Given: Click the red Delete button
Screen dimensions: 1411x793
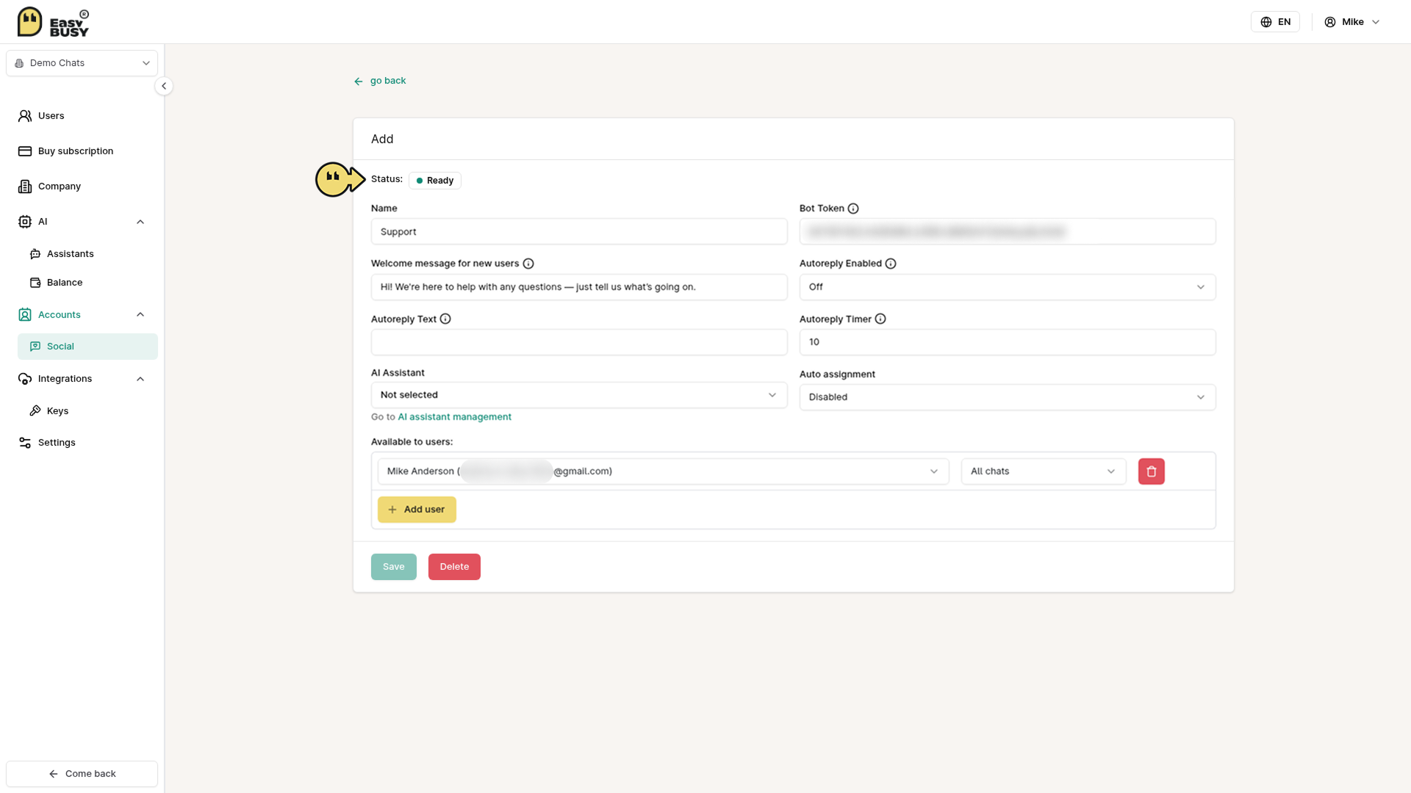Looking at the screenshot, I should point(454,567).
